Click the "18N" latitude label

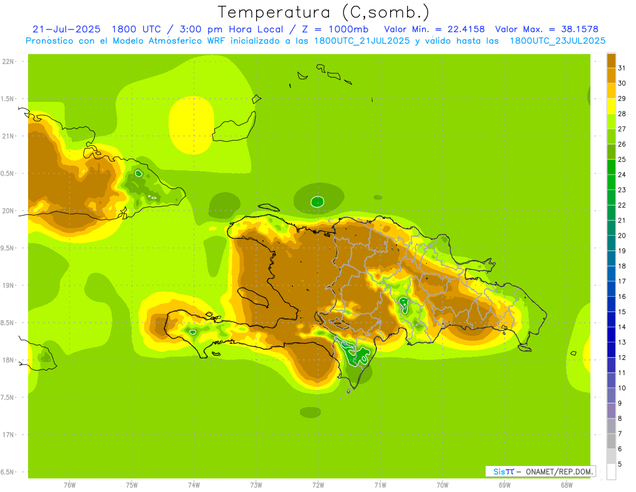pyautogui.click(x=8, y=360)
